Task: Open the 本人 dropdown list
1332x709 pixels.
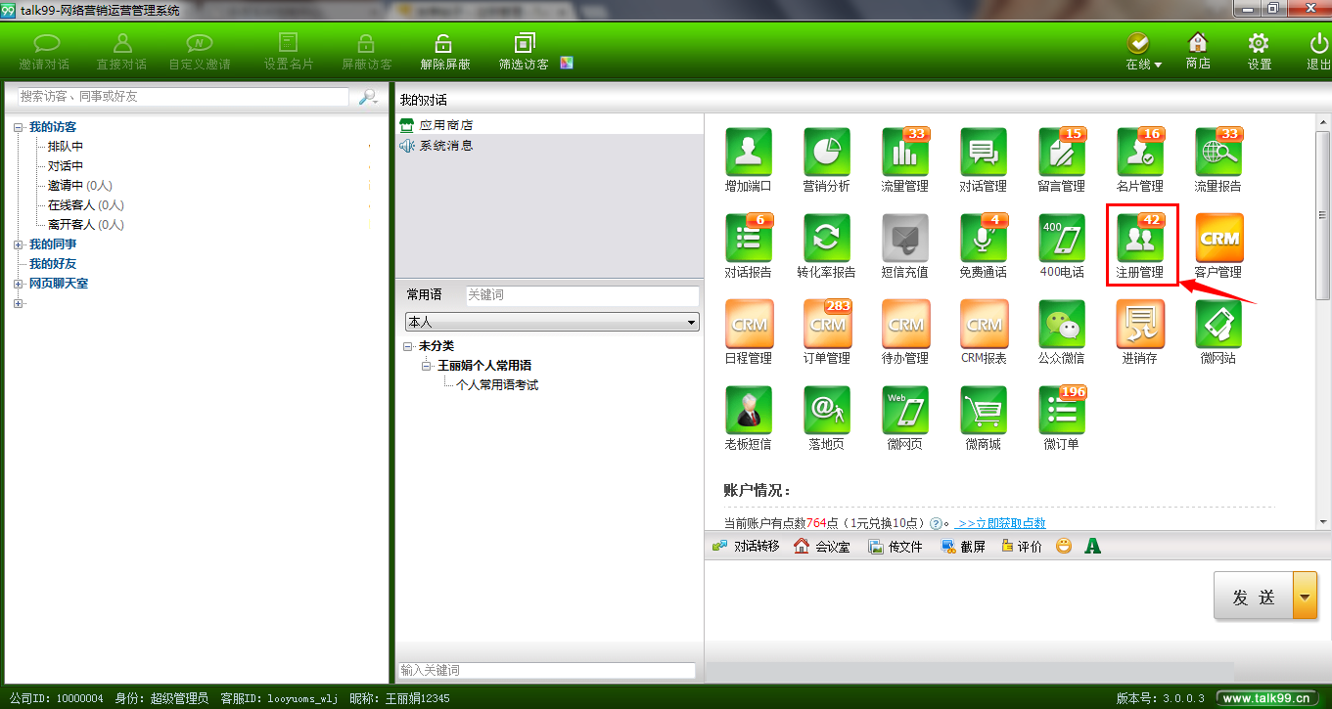Action: pyautogui.click(x=552, y=322)
